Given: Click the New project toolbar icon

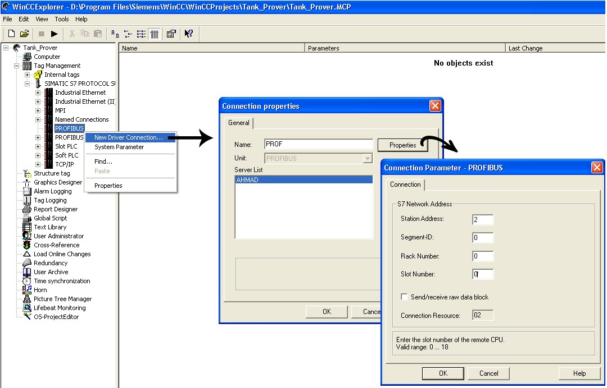Looking at the screenshot, I should (12, 34).
